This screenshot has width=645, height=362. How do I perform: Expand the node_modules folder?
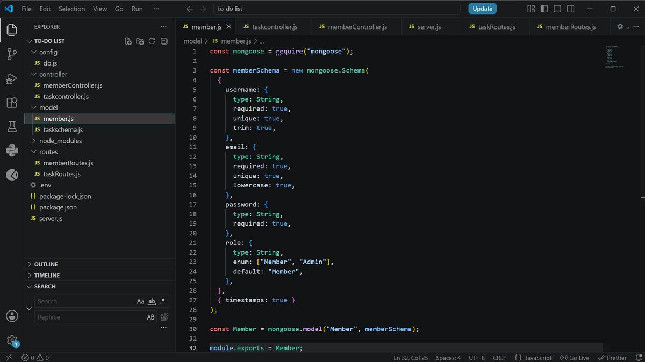(x=100, y=141)
